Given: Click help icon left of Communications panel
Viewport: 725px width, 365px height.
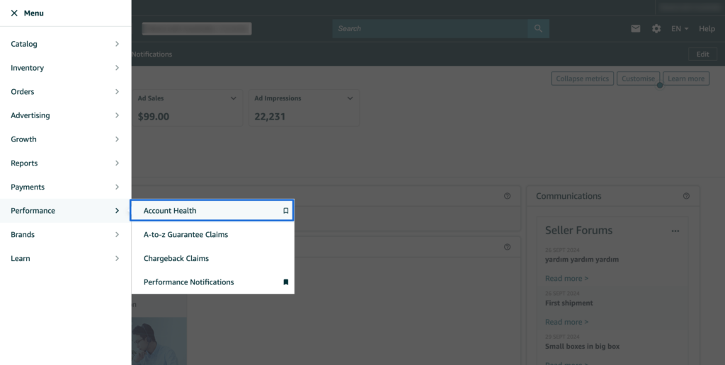Looking at the screenshot, I should (x=507, y=196).
